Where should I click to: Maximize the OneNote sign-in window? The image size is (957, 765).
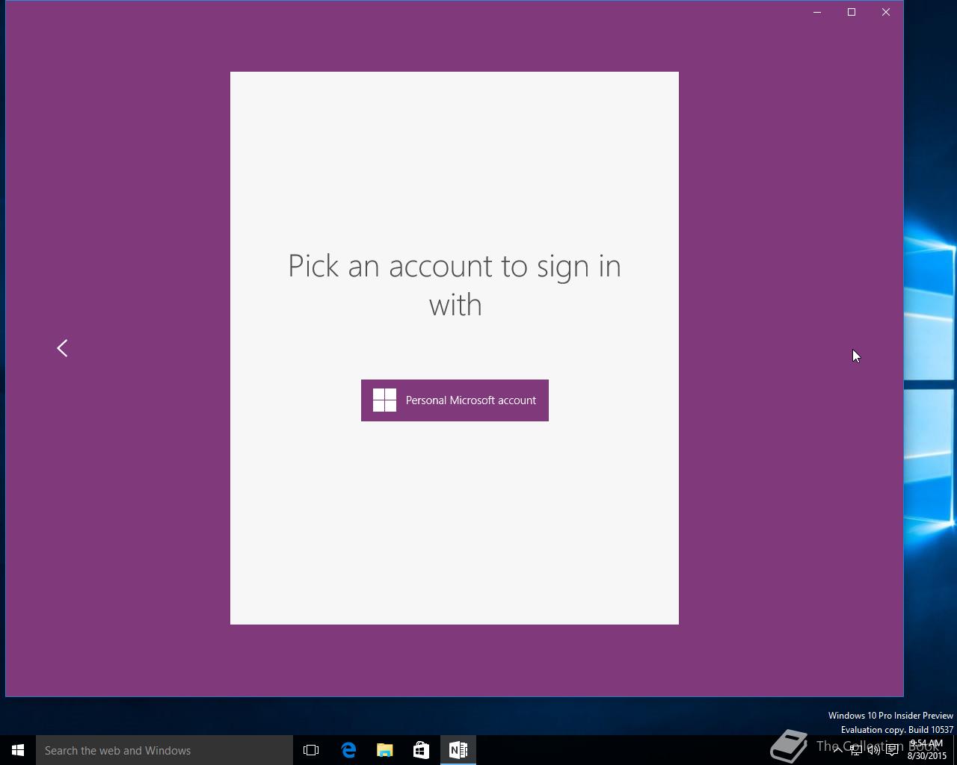[852, 12]
